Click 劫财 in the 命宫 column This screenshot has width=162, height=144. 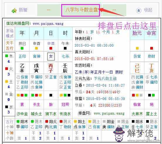(x=151, y=57)
